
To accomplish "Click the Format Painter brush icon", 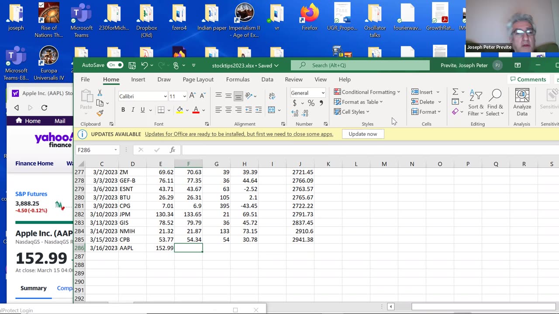I will [x=100, y=113].
